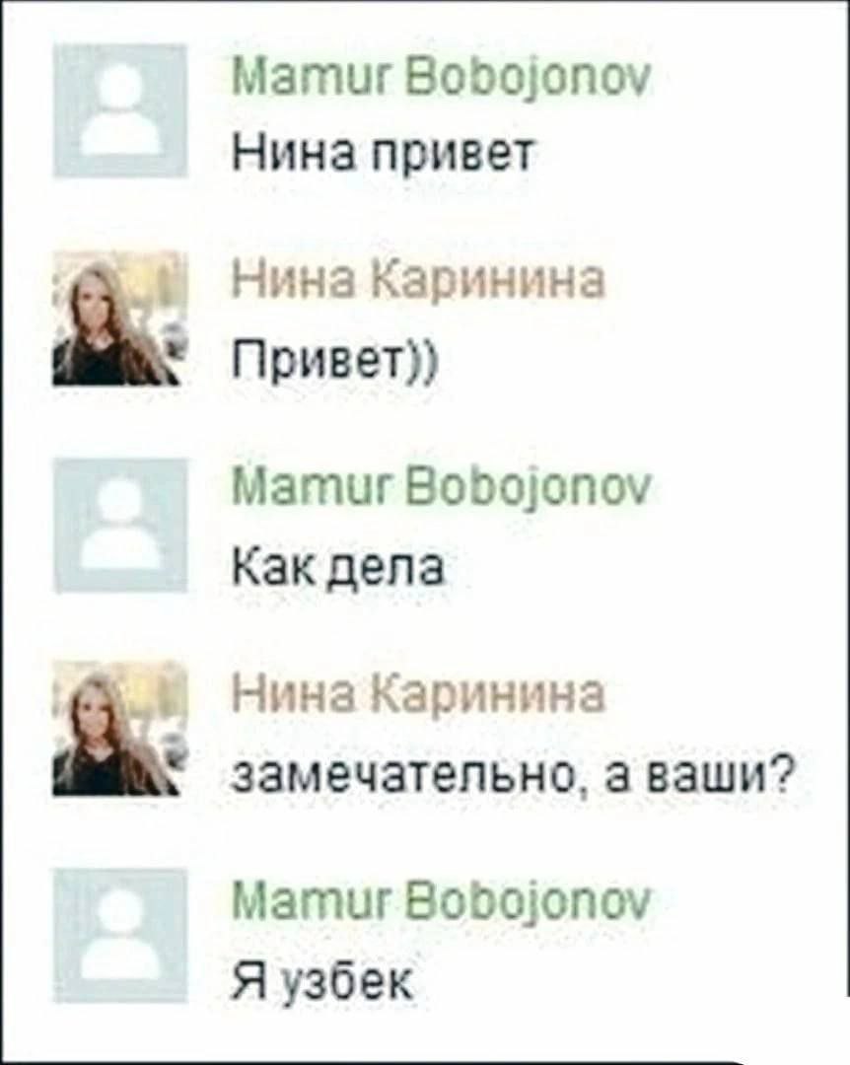
Task: Click Nina's photo beside 'замечательно, а ваши?'
Action: click(x=120, y=729)
